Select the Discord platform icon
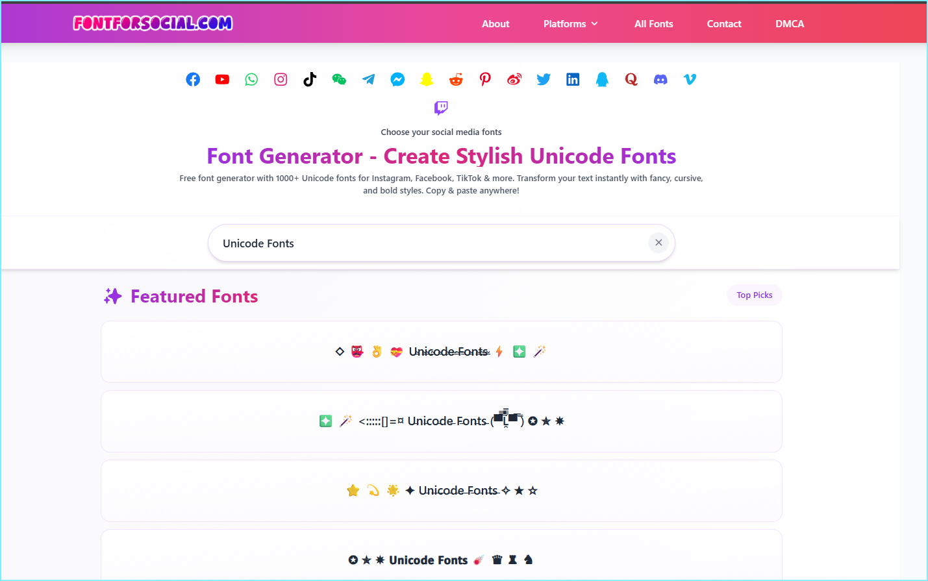 coord(660,79)
